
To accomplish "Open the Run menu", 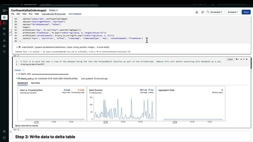I will pos(30,14).
